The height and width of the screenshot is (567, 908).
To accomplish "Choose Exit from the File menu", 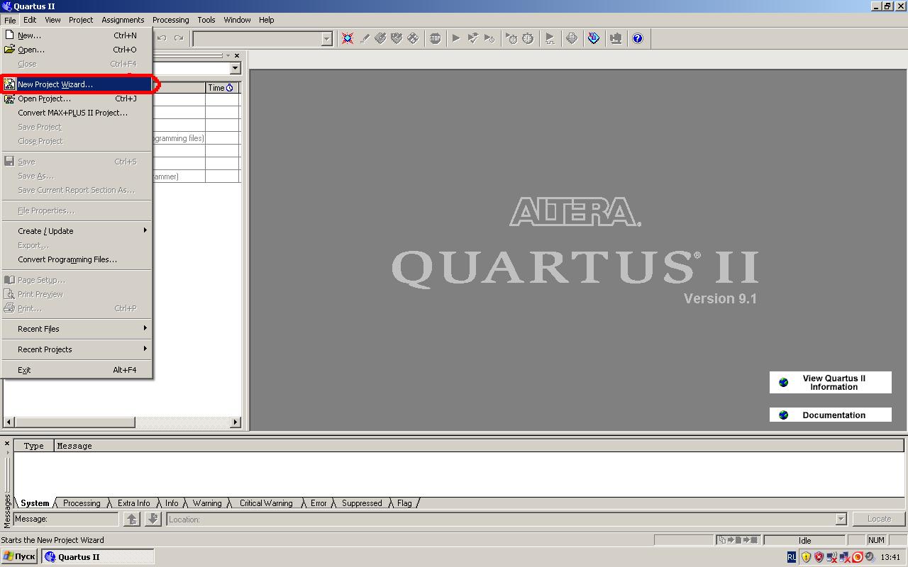I will tap(77, 370).
